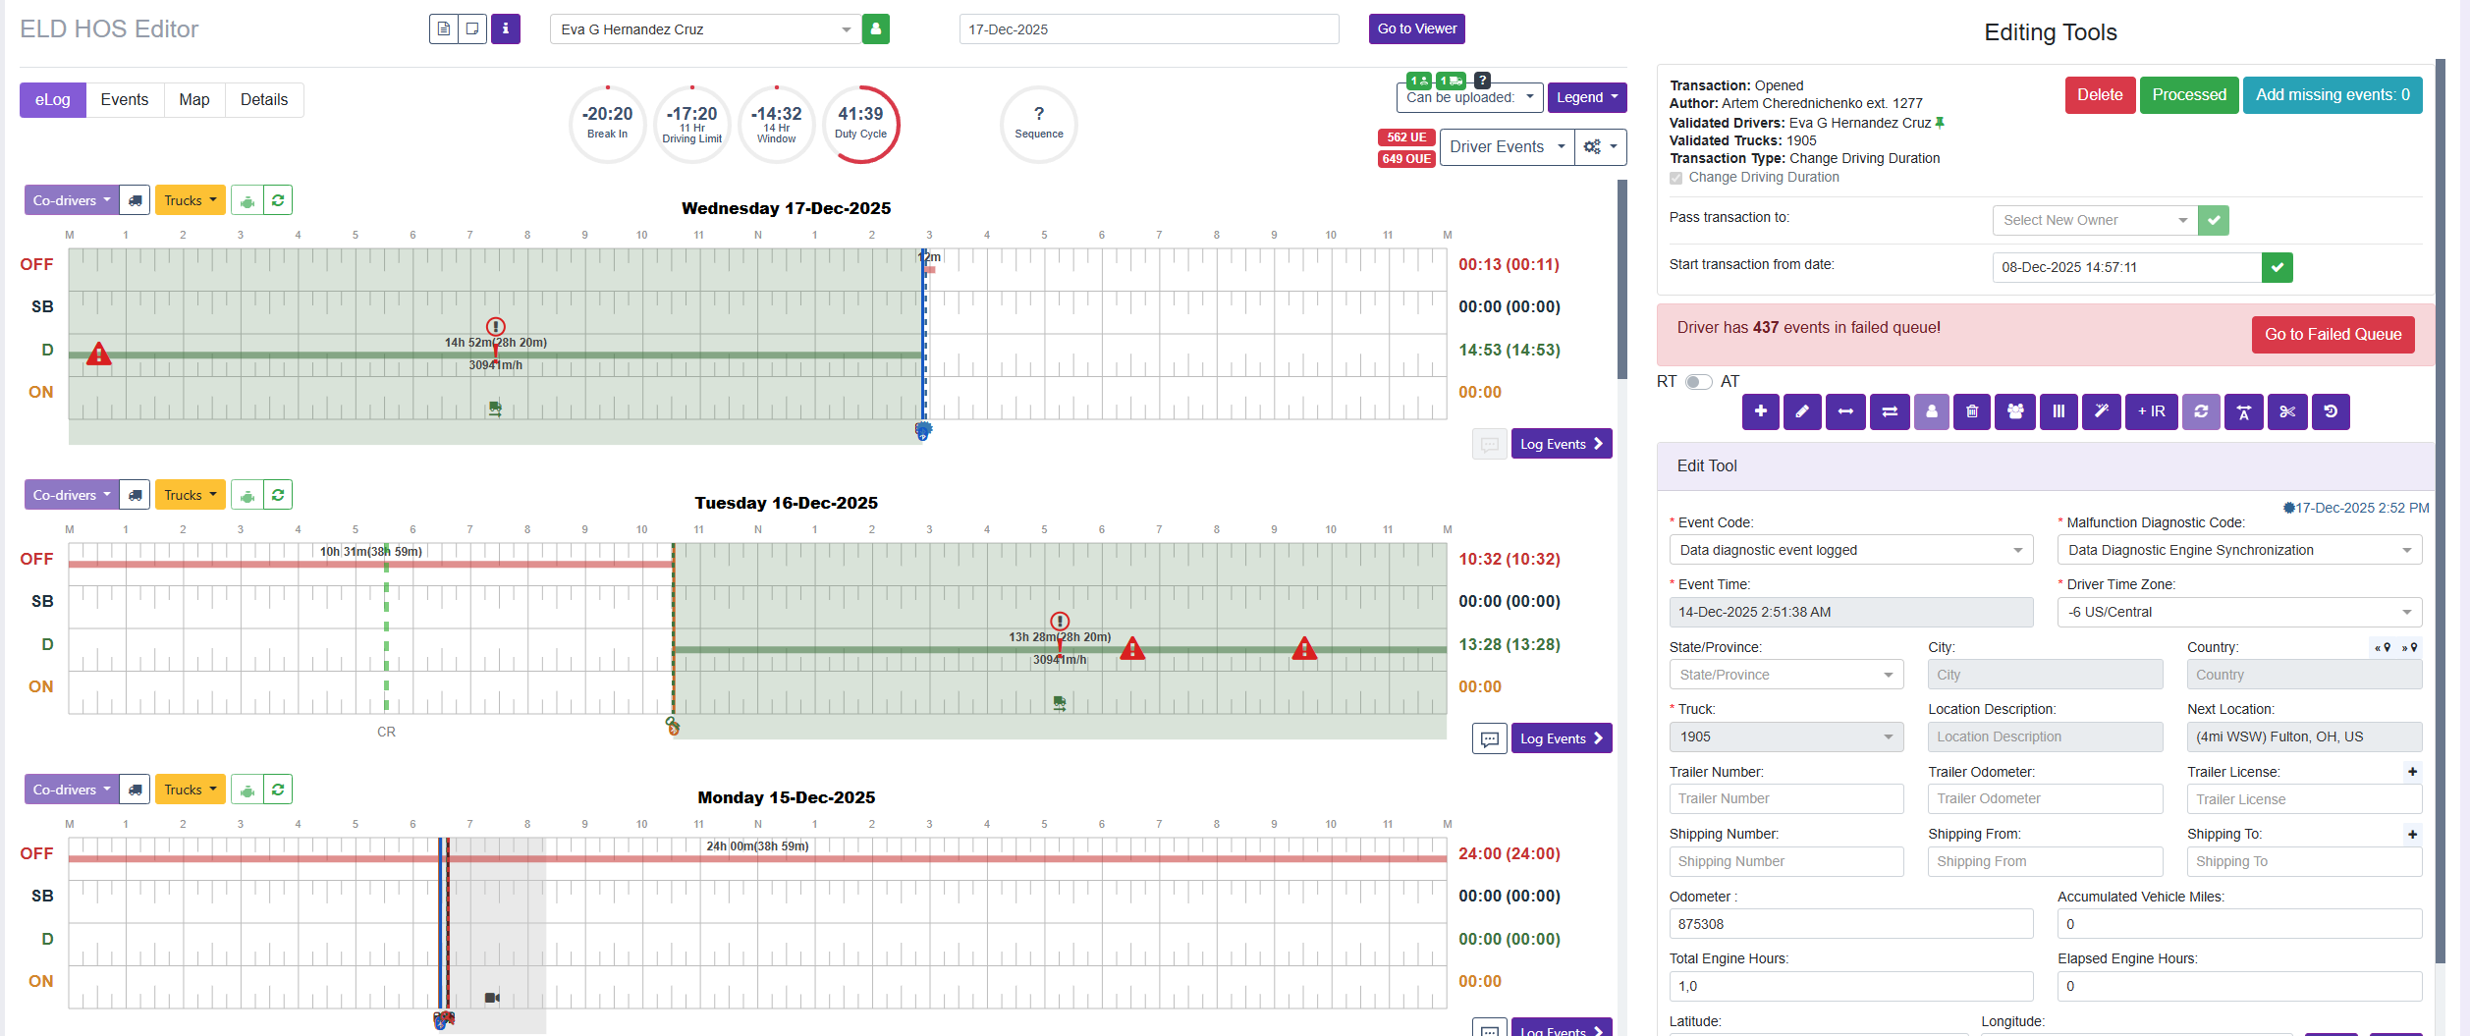Open Log Events for Wednesday 17-Dec

pos(1562,444)
